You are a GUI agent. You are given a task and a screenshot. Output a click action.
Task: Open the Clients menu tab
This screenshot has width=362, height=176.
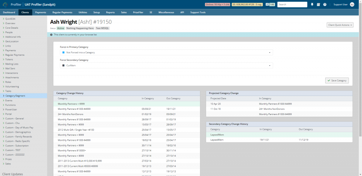tap(25, 12)
